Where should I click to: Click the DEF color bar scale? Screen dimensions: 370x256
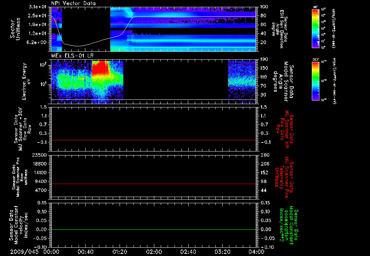315,81
